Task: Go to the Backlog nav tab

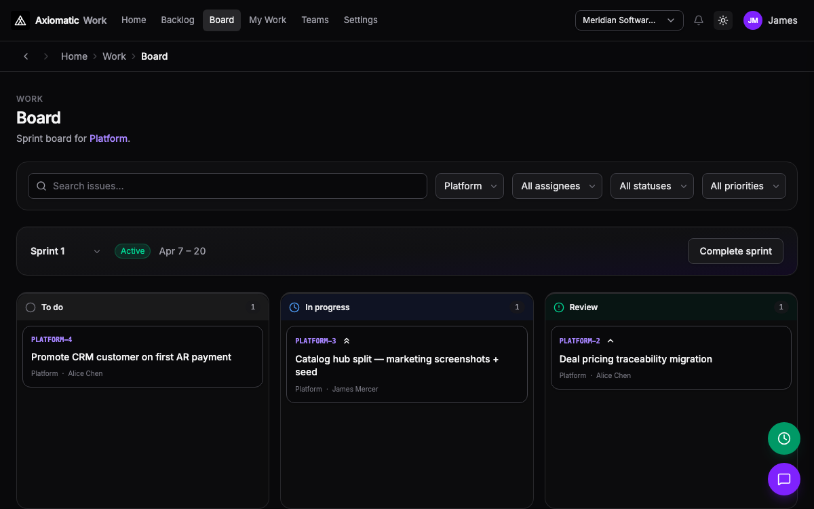Action: point(178,20)
